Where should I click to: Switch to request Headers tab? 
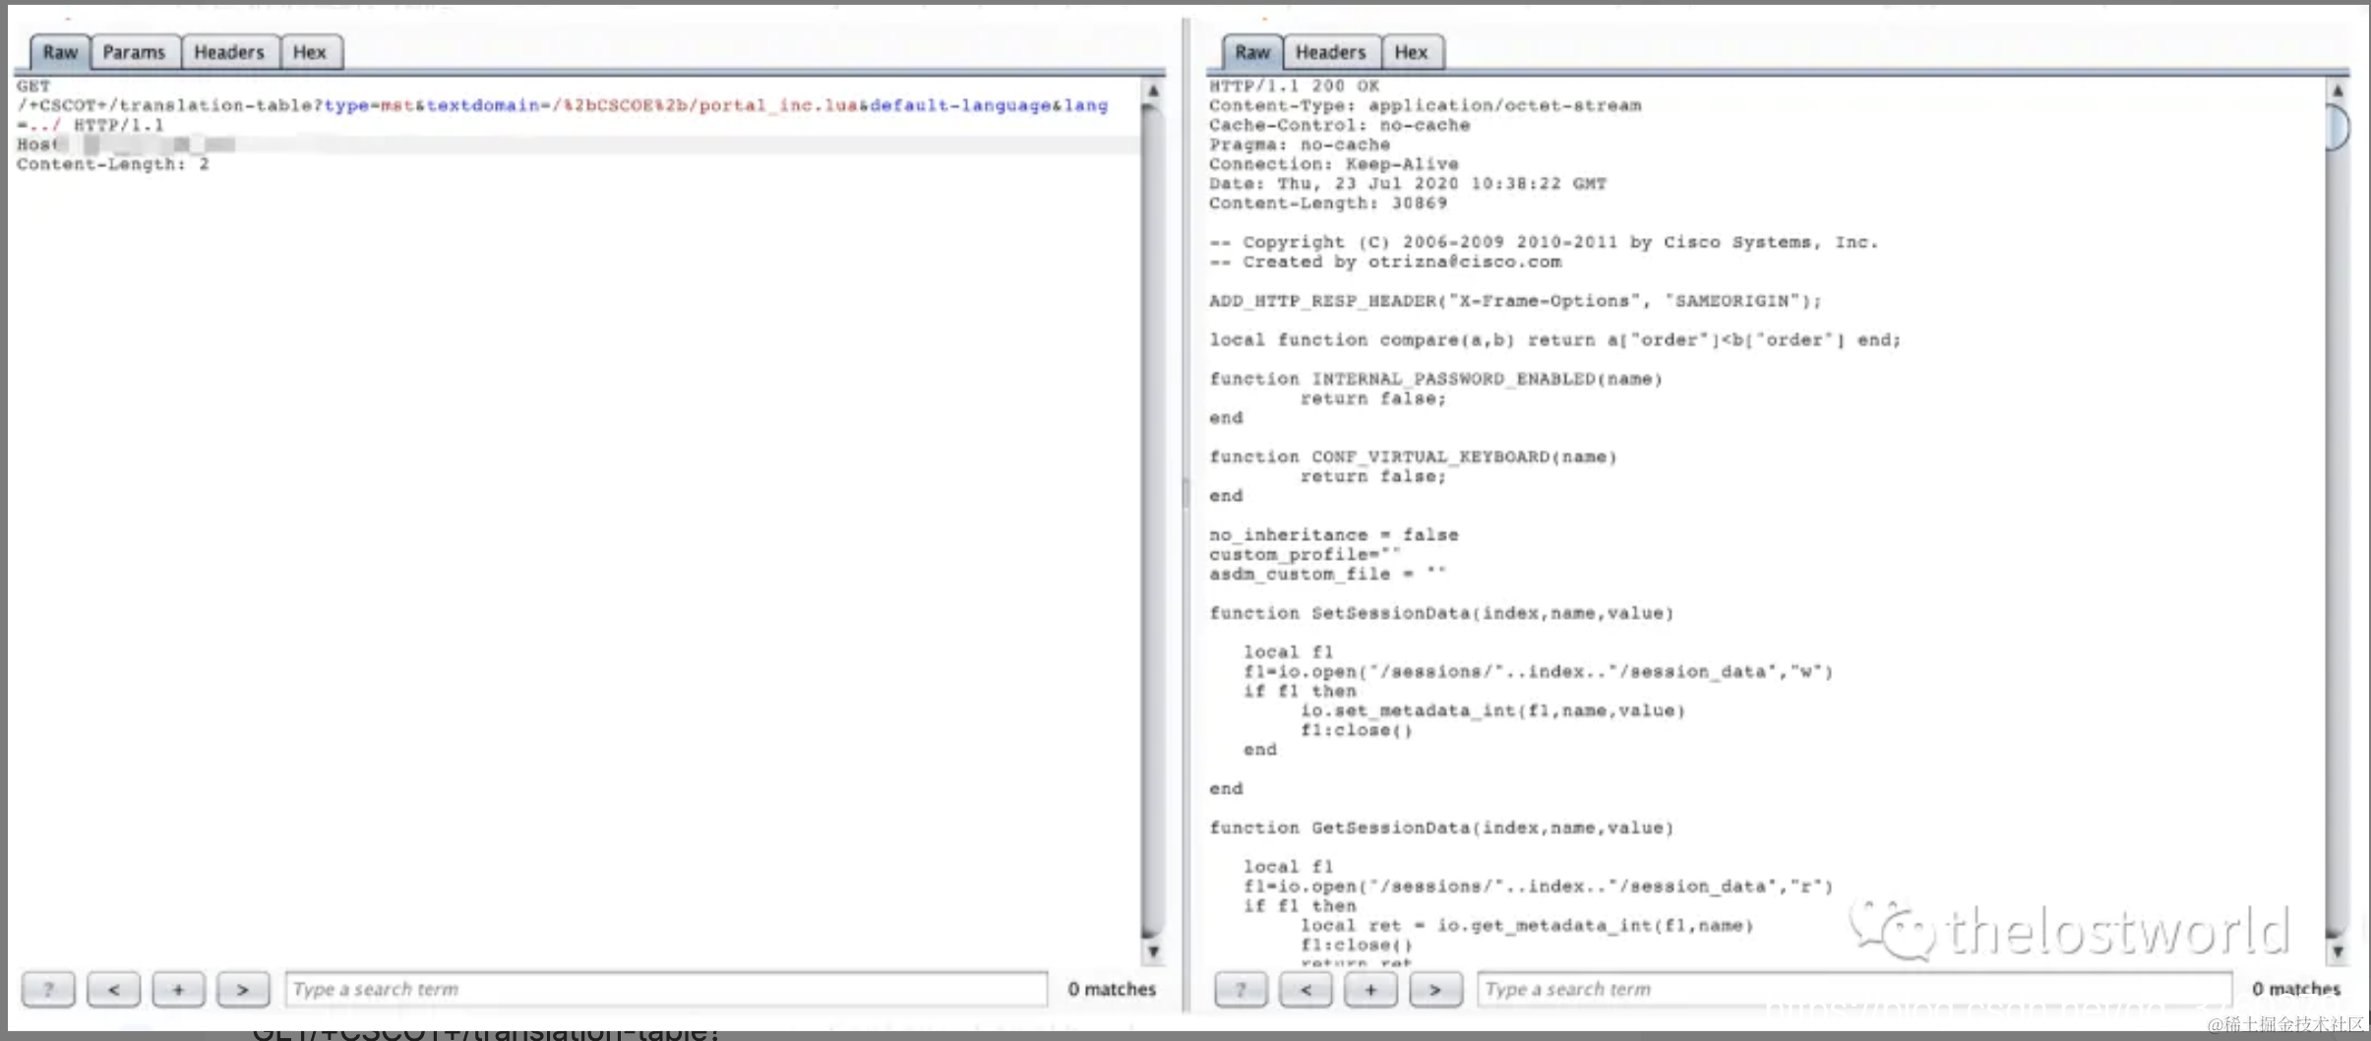click(229, 52)
